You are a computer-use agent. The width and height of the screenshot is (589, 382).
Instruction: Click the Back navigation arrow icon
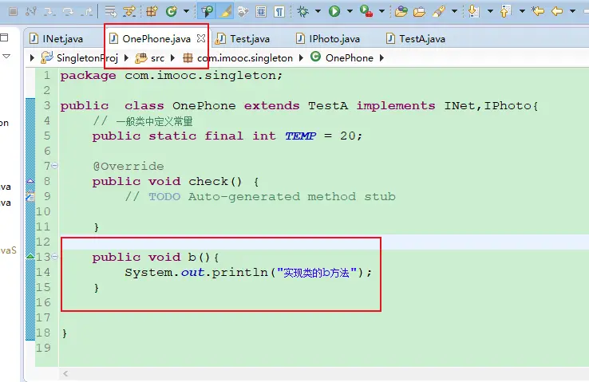point(557,12)
